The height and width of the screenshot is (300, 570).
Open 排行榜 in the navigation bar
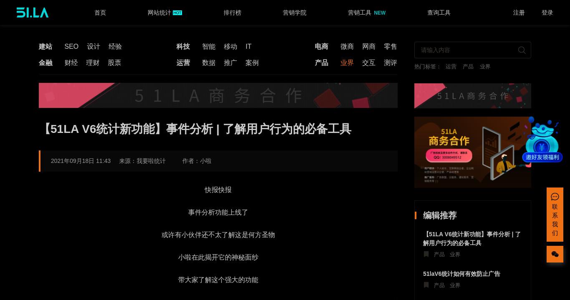tap(232, 13)
